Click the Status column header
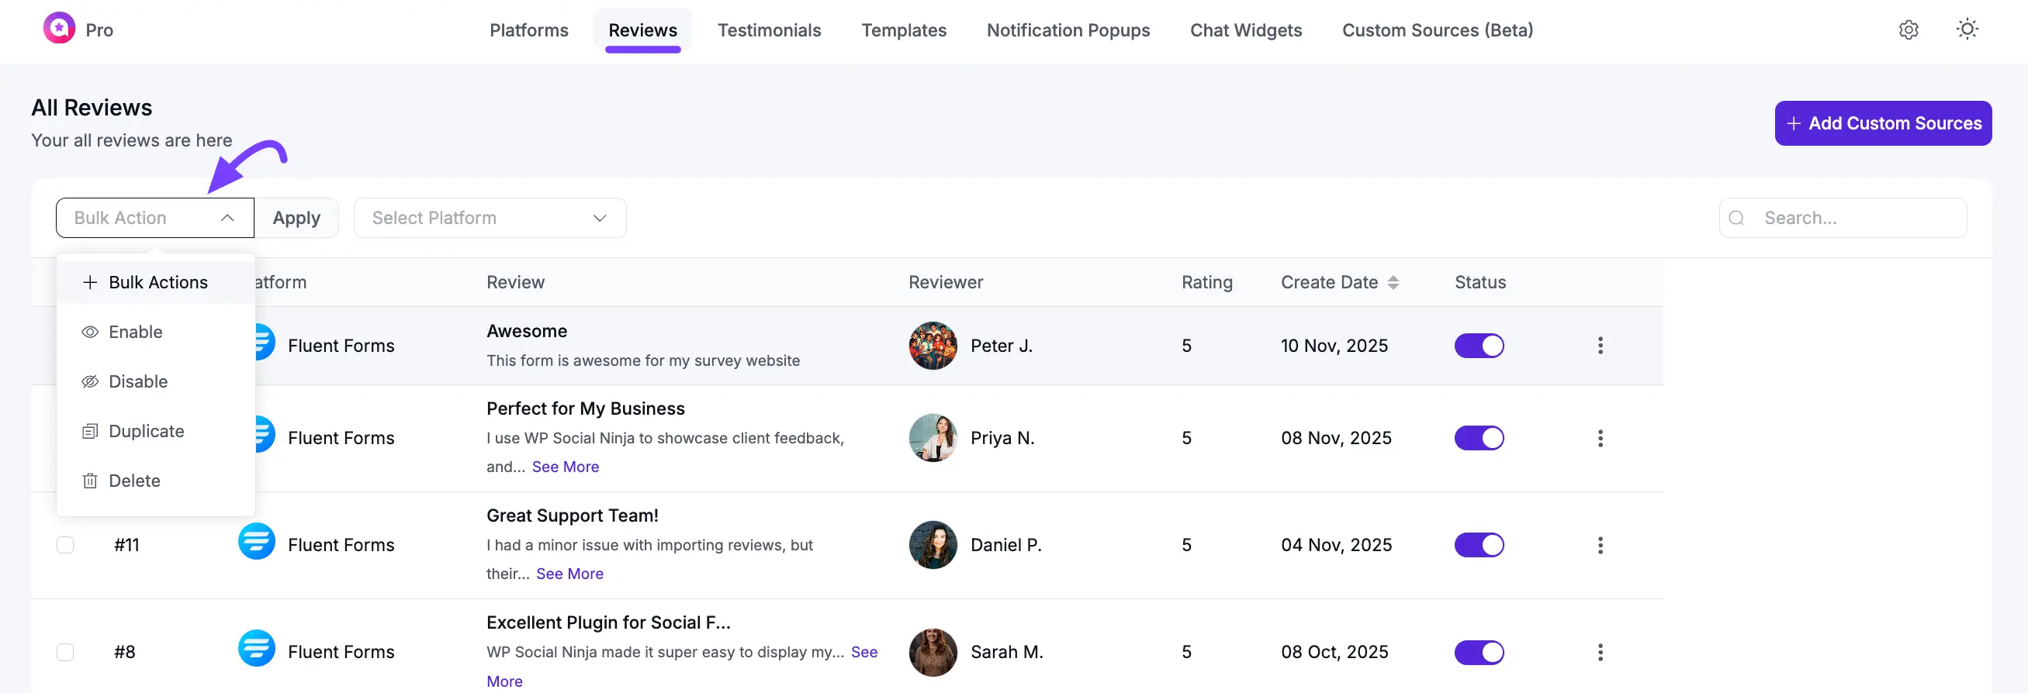 (1479, 282)
